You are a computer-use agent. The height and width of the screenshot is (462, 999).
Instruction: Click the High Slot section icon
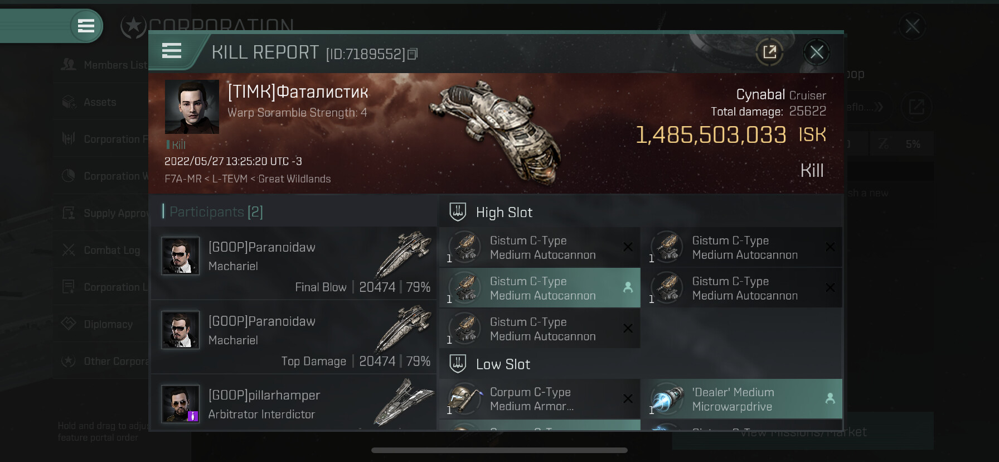458,212
